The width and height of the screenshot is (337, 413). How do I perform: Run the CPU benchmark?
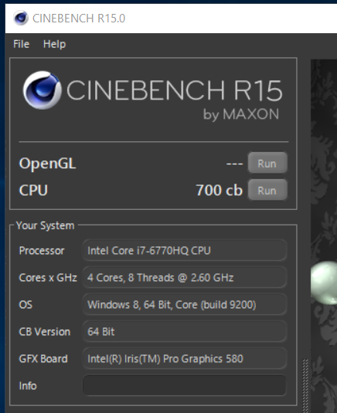click(267, 190)
